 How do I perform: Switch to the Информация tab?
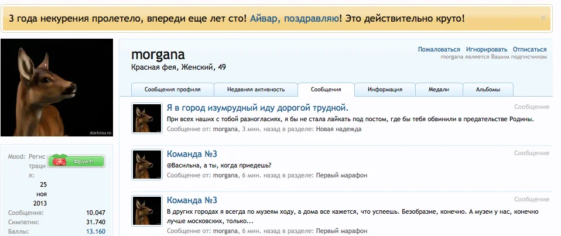(x=385, y=90)
